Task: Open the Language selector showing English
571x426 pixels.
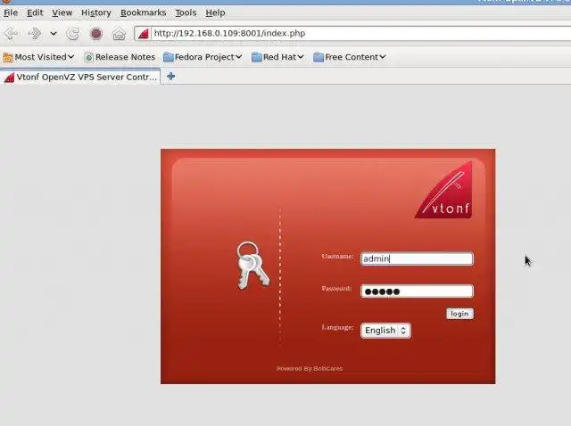Action: (x=385, y=331)
